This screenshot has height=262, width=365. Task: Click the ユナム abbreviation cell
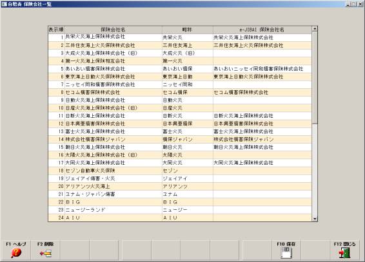tap(188, 194)
